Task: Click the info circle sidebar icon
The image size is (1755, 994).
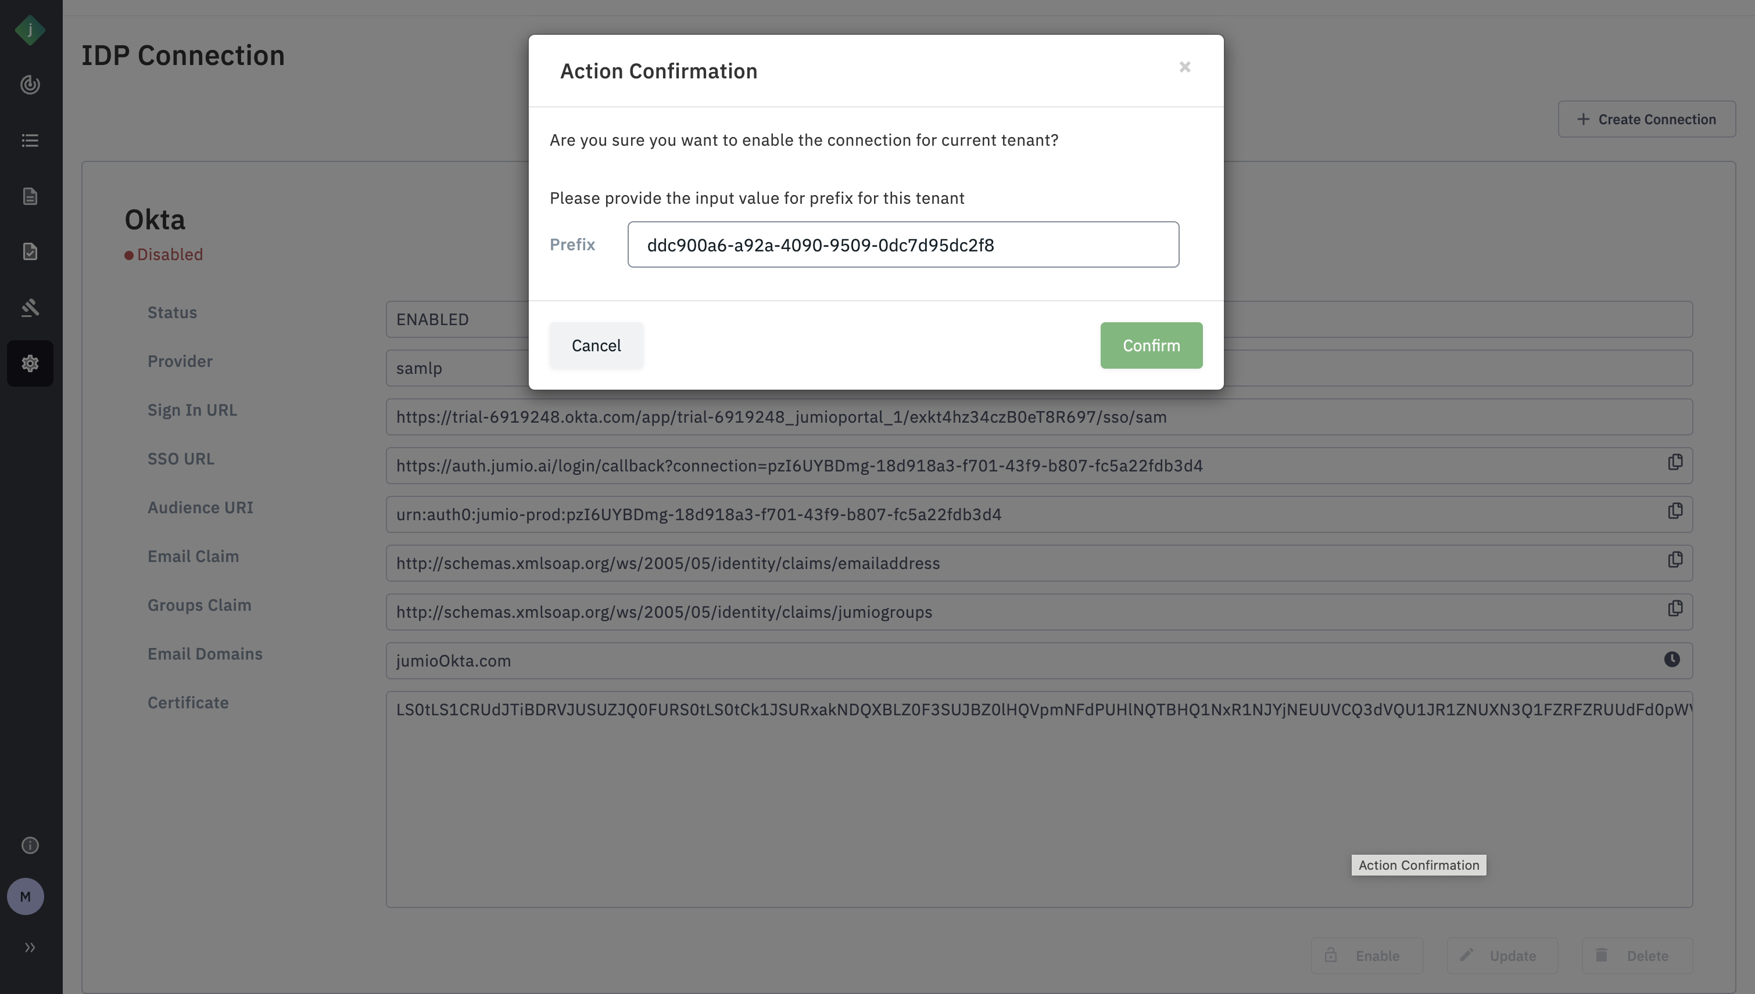Action: (30, 845)
